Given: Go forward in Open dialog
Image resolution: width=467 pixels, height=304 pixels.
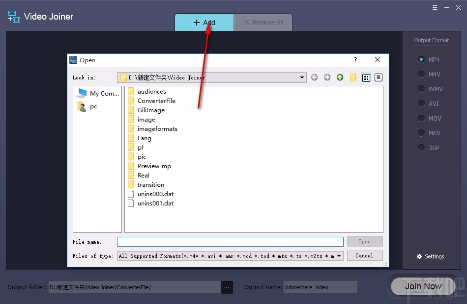Looking at the screenshot, I should [x=327, y=77].
